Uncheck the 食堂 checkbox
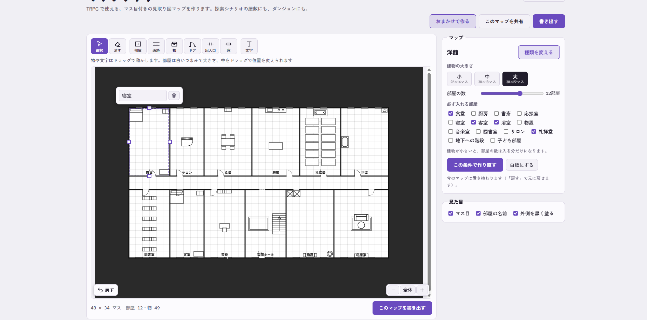The width and height of the screenshot is (647, 320). (450, 114)
